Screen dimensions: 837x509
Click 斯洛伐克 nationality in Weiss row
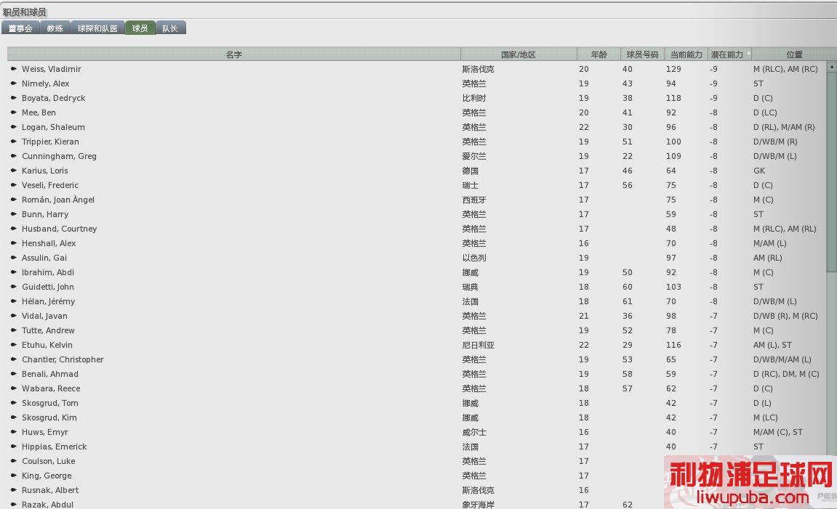click(478, 69)
